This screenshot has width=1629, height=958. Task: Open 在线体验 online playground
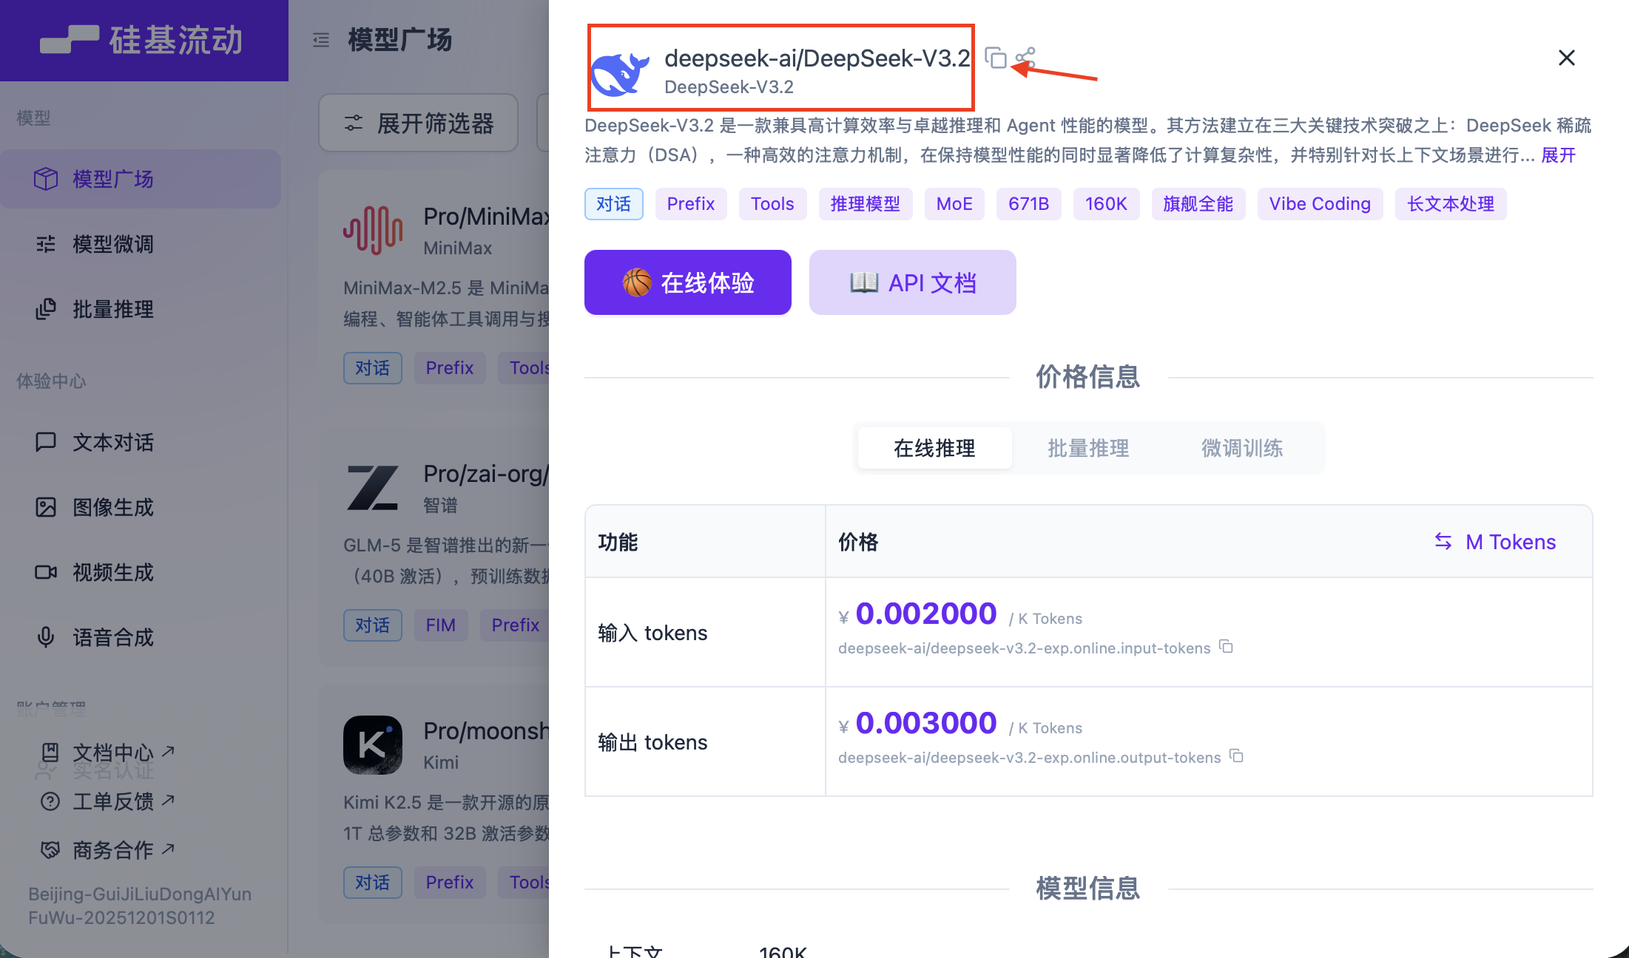pos(688,282)
